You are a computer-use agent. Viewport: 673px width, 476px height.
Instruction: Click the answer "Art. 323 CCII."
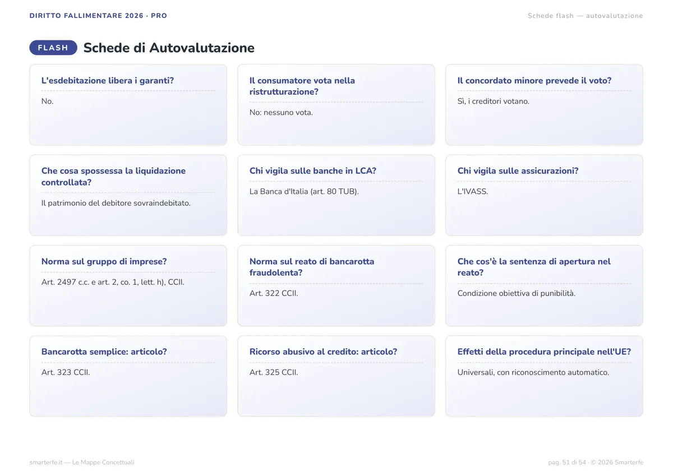pyautogui.click(x=66, y=372)
